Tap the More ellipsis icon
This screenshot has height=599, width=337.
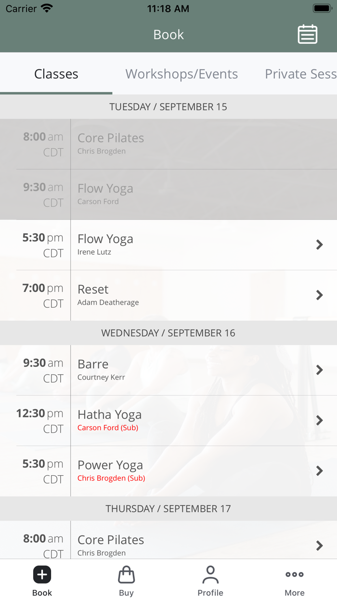tap(294, 574)
